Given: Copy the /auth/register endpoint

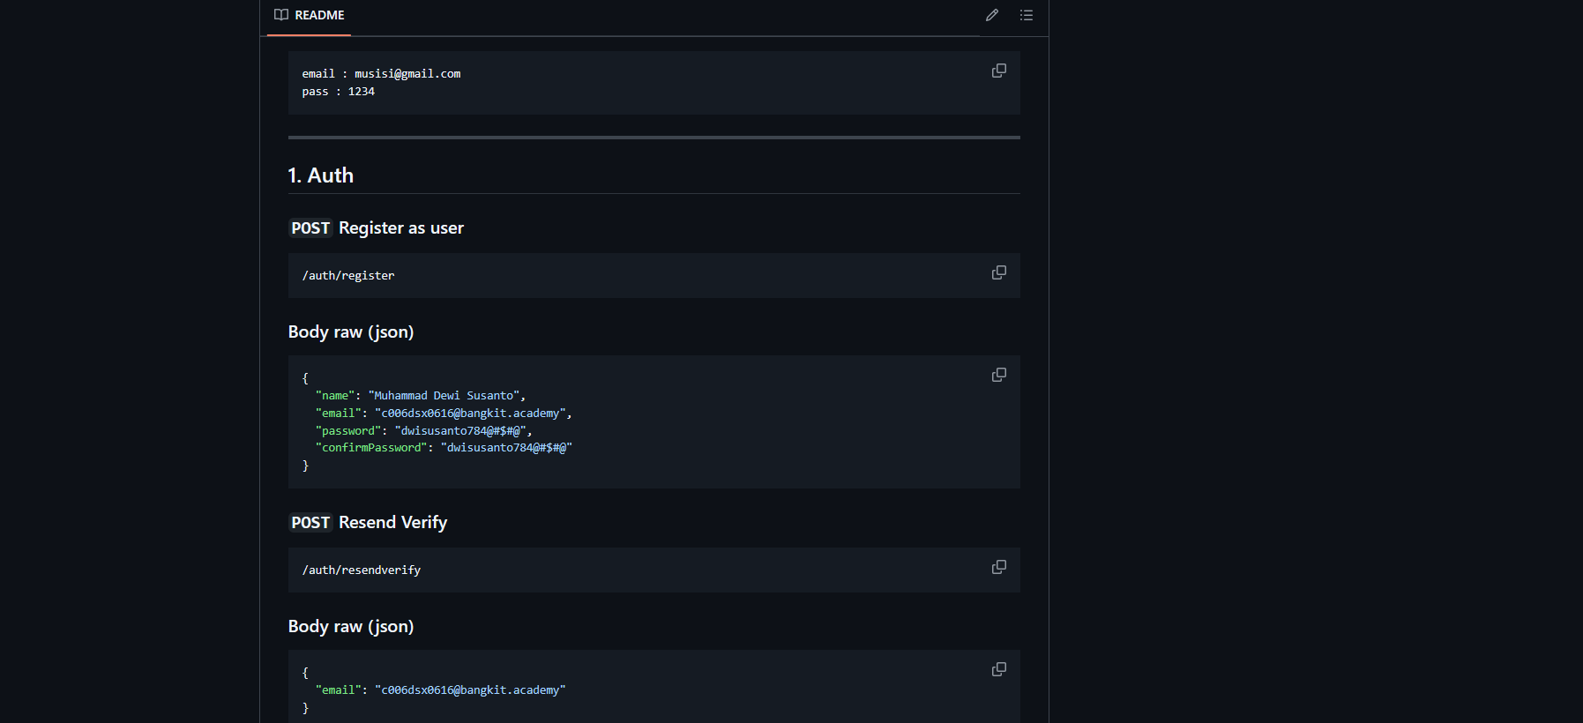Looking at the screenshot, I should [999, 272].
